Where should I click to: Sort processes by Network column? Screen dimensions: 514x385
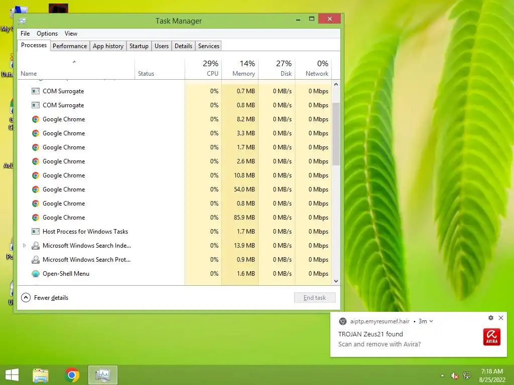(x=313, y=69)
